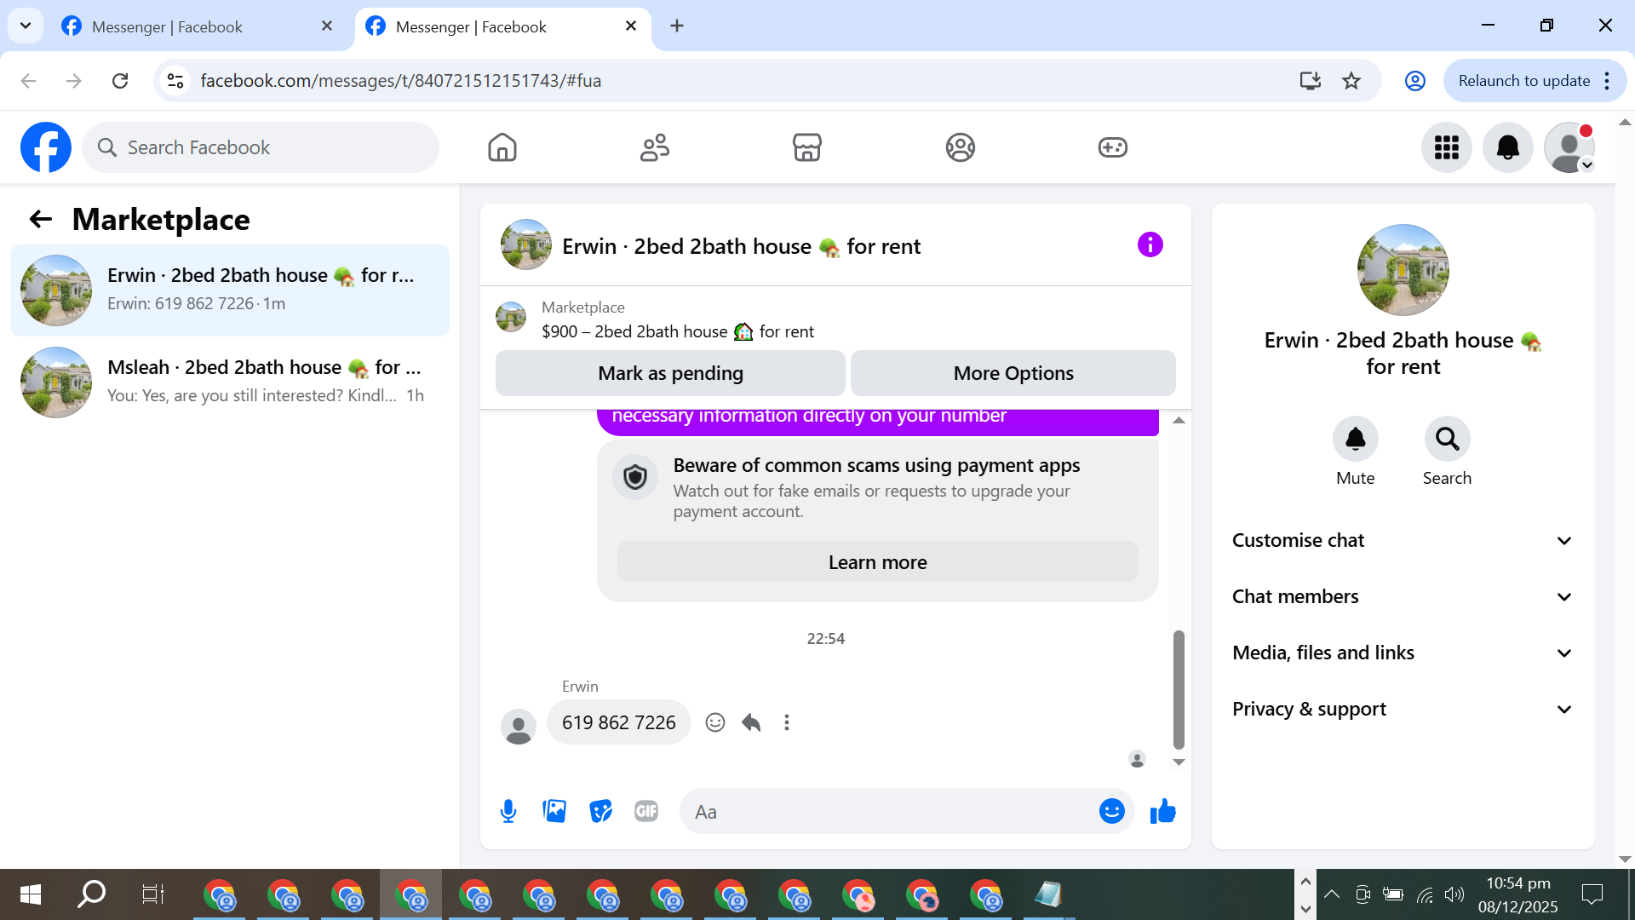Open more options for Erwin's message
This screenshot has height=920, width=1635.
tap(787, 722)
